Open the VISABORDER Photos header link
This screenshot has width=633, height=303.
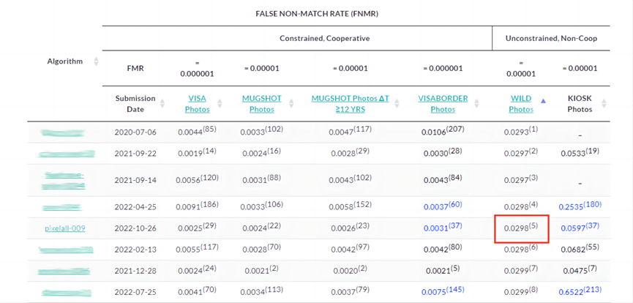coord(442,103)
